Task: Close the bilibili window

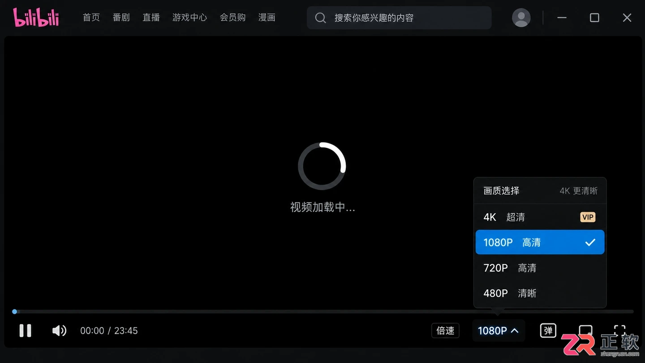Action: (x=627, y=17)
